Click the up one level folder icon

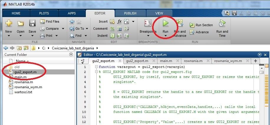[19, 48]
